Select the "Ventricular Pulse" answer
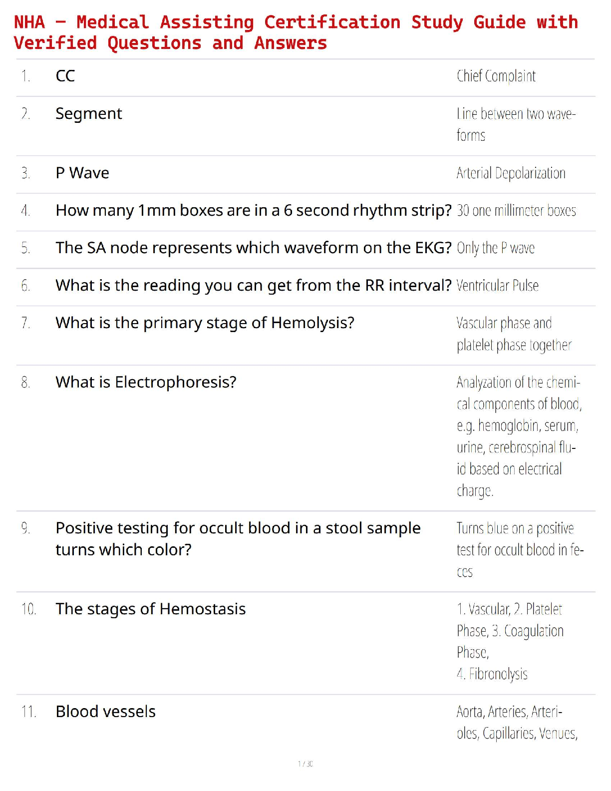The image size is (611, 791). coord(497,286)
